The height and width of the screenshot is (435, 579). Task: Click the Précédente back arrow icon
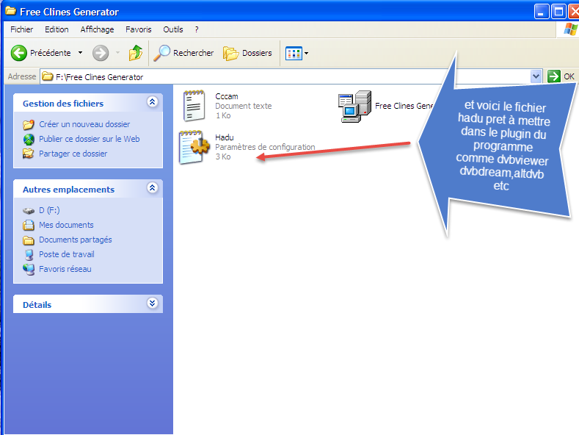point(19,53)
